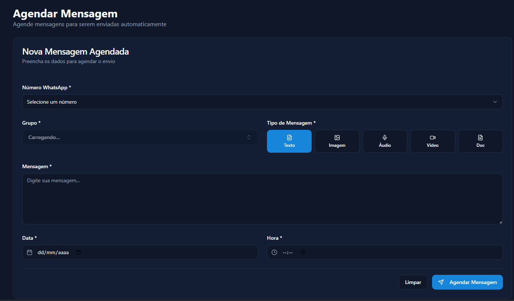This screenshot has width=514, height=301.
Task: Focus the Mensagem text area
Action: pos(262,199)
